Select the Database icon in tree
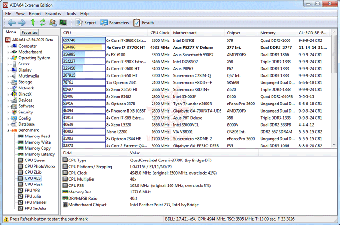 coord(14,124)
